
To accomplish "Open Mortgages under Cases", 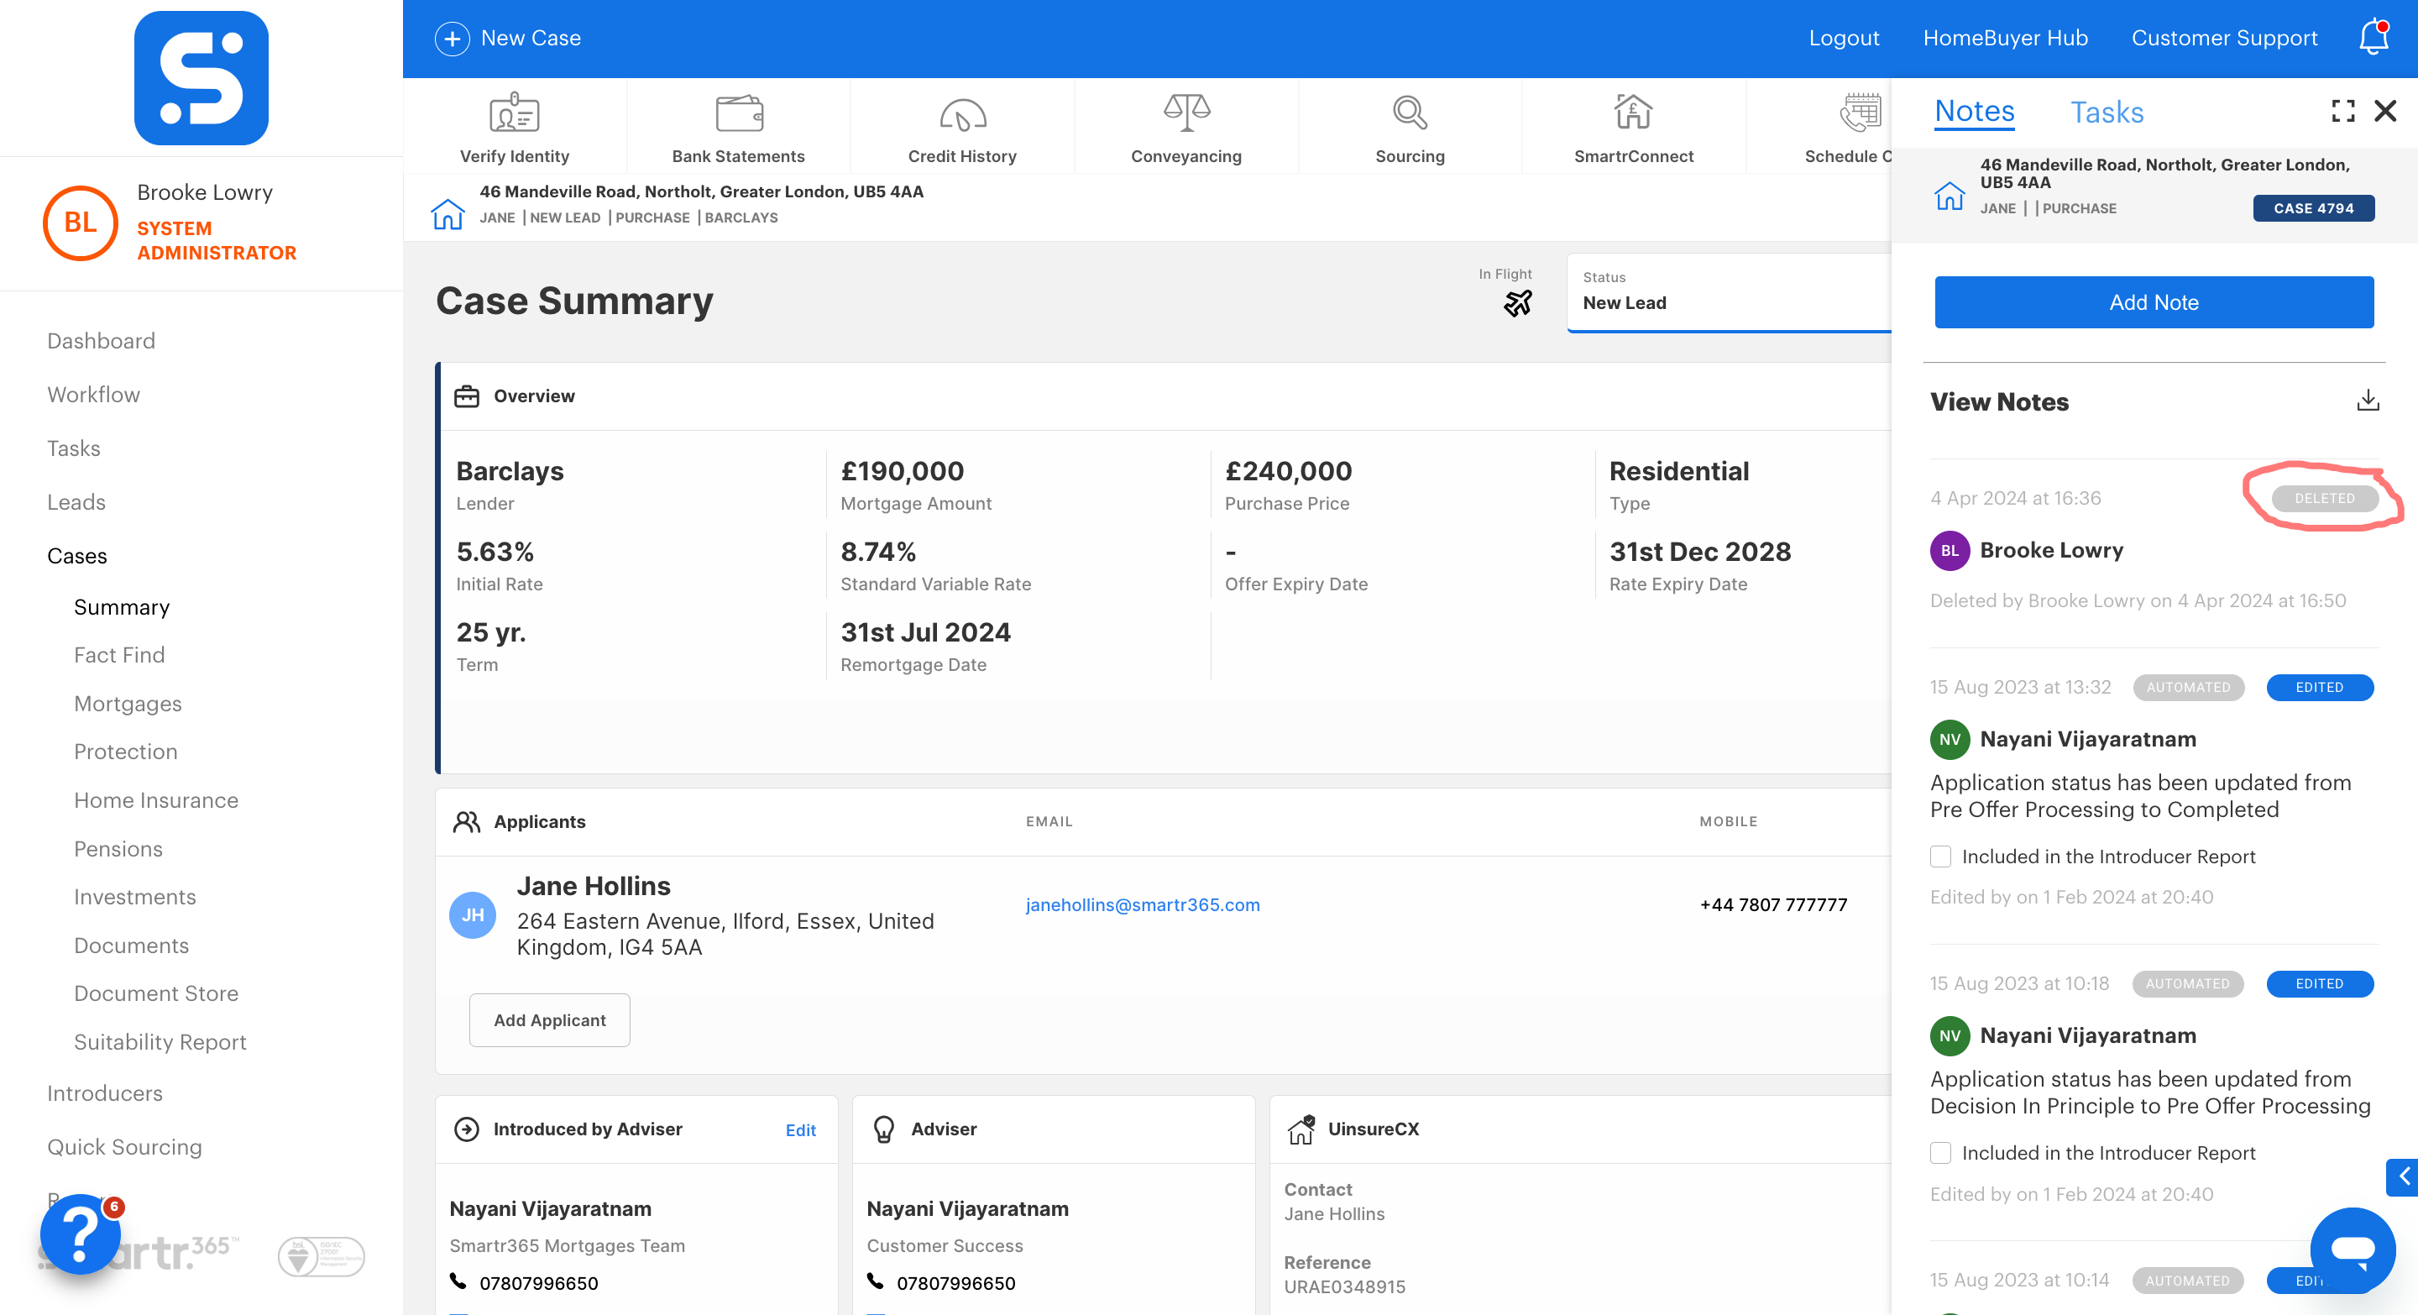I will [x=128, y=703].
